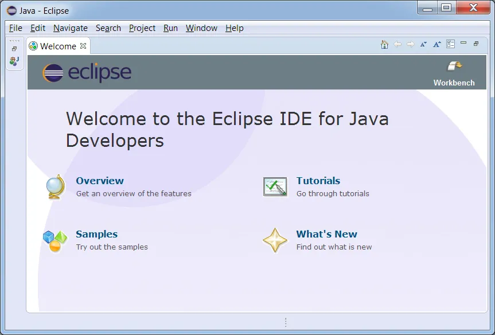Click the Overview globe icon
The image size is (495, 335).
[x=56, y=187]
